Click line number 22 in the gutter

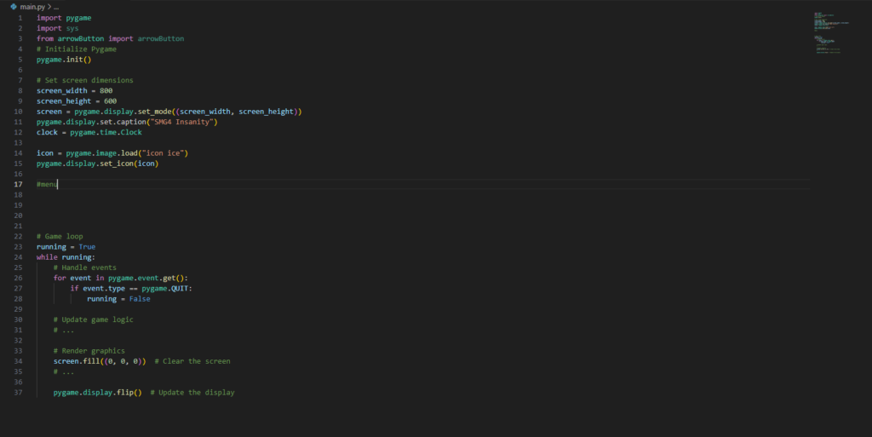18,236
